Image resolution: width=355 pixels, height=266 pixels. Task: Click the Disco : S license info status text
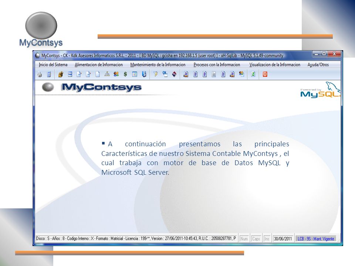136,238
